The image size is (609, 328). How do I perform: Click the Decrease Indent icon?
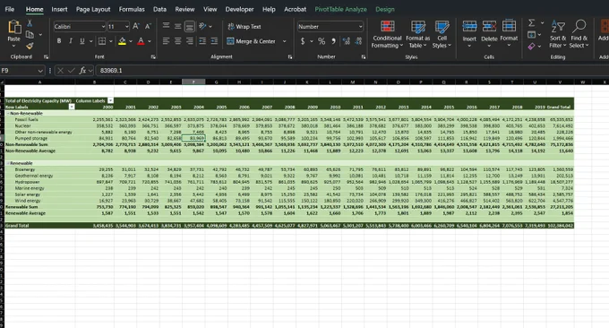tap(202, 41)
